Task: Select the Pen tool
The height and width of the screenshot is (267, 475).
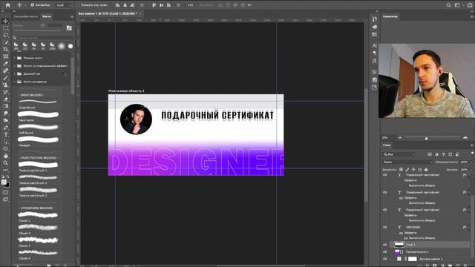Action: point(5,128)
